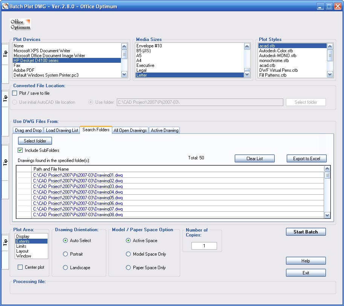Switch to Active Drawing tab
The image size is (344, 306).
tap(165, 130)
